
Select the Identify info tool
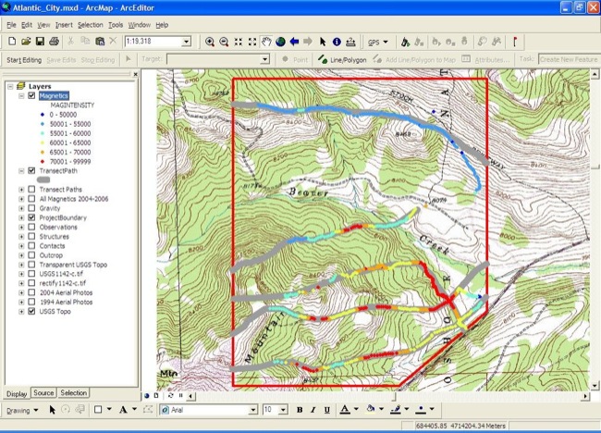pyautogui.click(x=337, y=42)
